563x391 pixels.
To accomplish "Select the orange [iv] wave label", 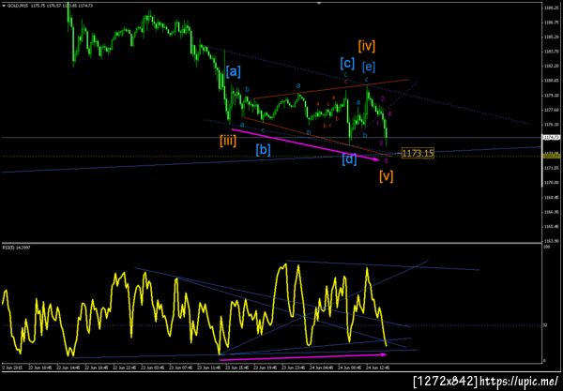I will click(x=367, y=46).
